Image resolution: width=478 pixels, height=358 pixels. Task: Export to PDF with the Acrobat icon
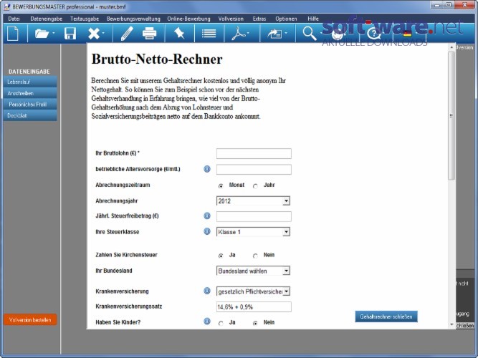click(x=238, y=33)
